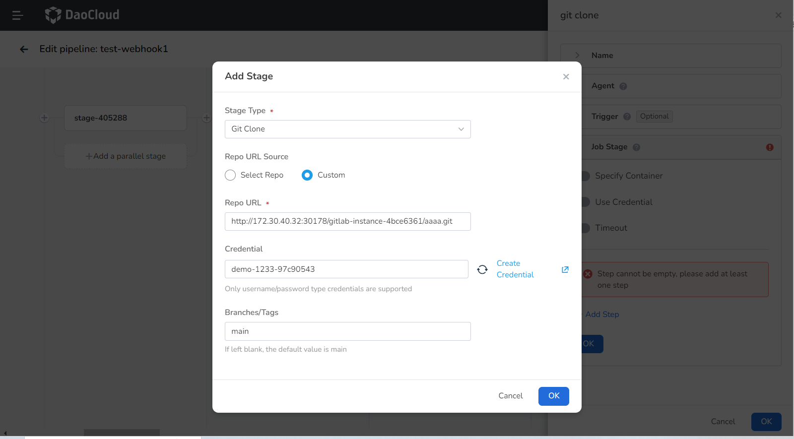Open the Stage Type dropdown
Image resolution: width=794 pixels, height=439 pixels.
pyautogui.click(x=347, y=129)
